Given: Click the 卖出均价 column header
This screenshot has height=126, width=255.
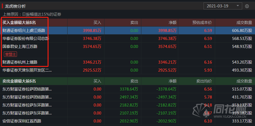Looking at the screenshot, I should pyautogui.click(x=204, y=81).
